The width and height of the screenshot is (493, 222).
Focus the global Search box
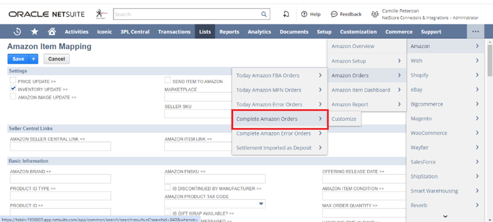point(187,14)
